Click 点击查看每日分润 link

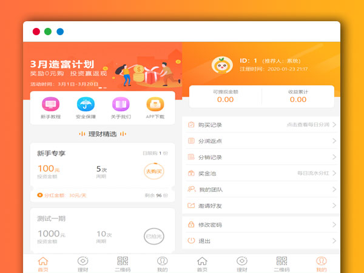(308, 124)
